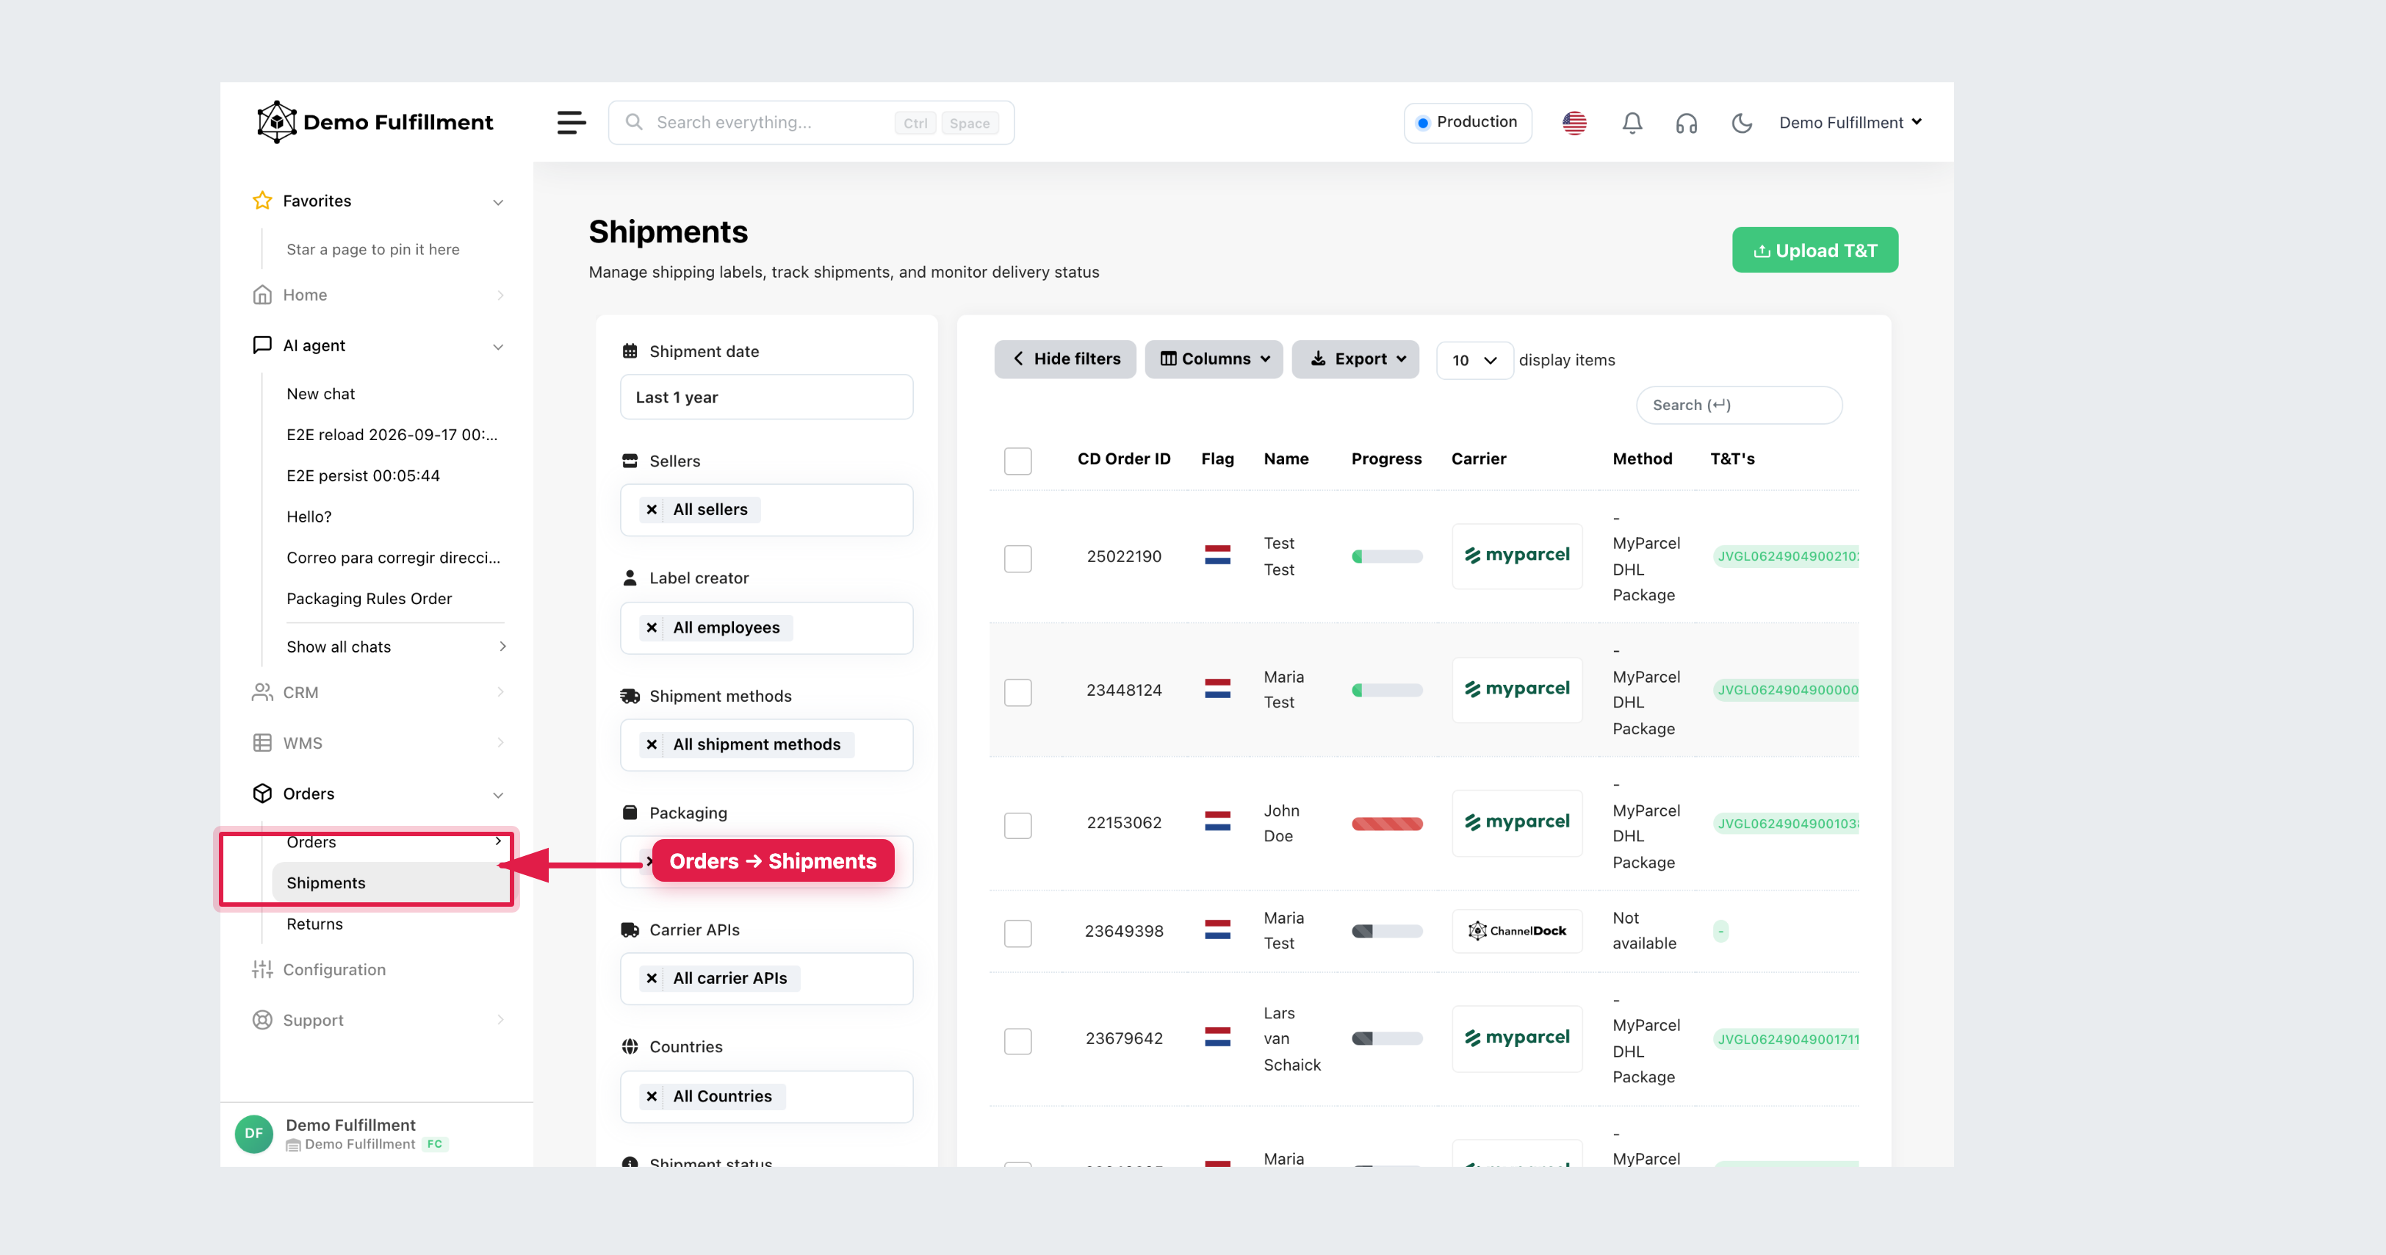Image resolution: width=2386 pixels, height=1255 pixels.
Task: Click the ChannelDock carrier logo for order 23649398
Action: 1517,931
